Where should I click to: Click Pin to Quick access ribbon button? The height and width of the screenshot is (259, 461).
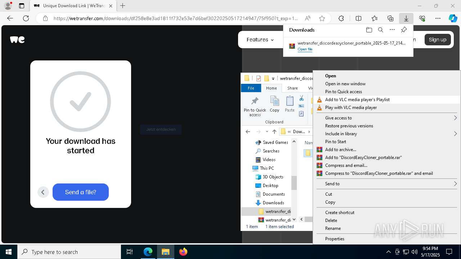click(255, 106)
